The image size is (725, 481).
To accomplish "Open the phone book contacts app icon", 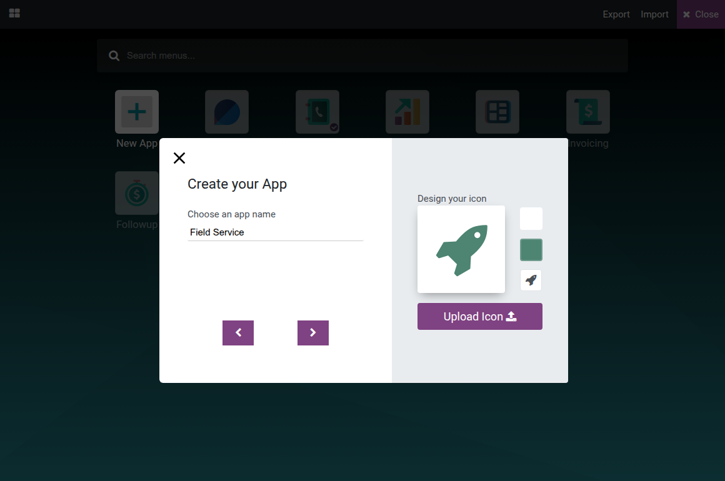I will 317,112.
